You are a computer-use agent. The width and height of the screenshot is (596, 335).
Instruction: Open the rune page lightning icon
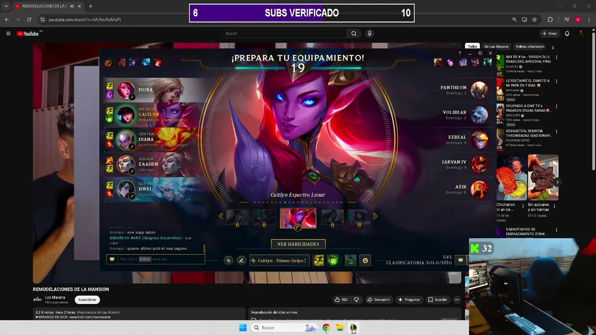(228, 261)
